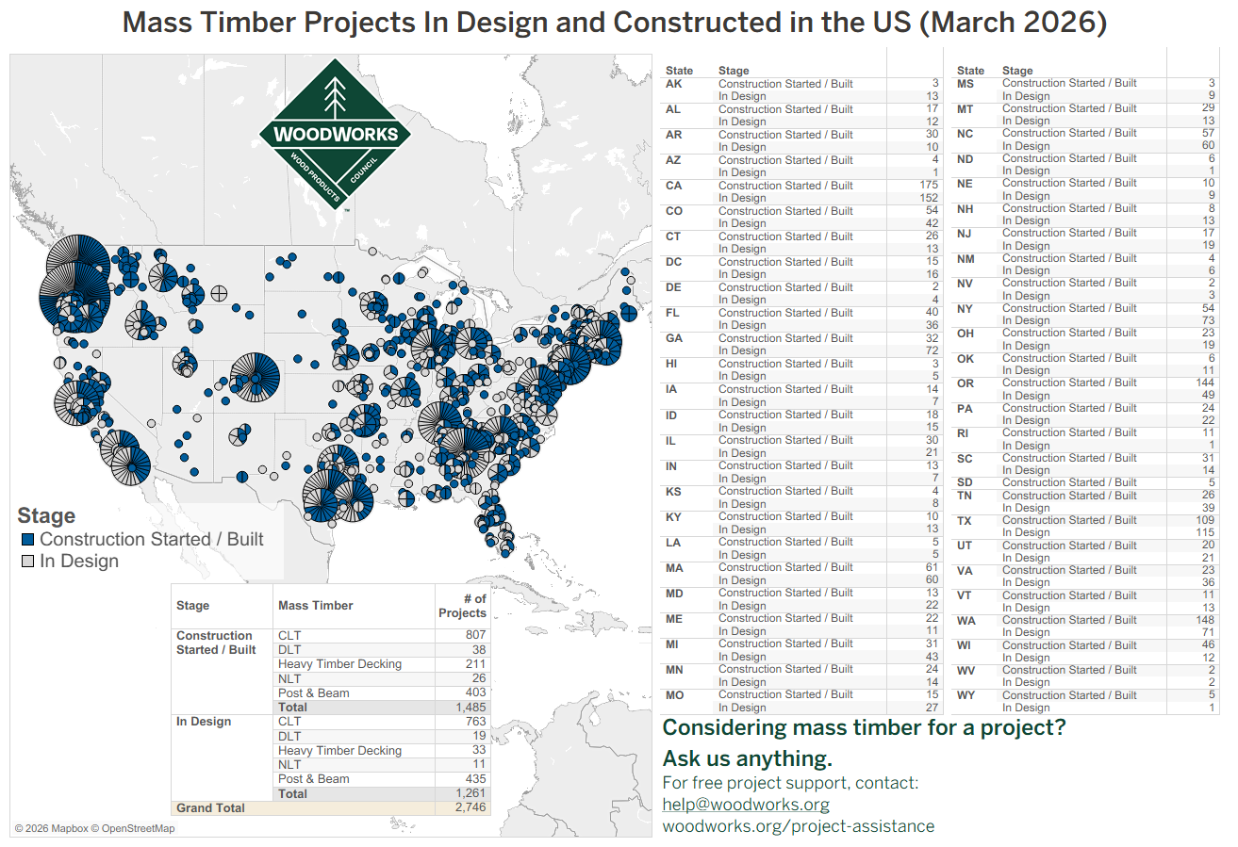Select the '# of Projects' column header
The height and width of the screenshot is (847, 1238).
[462, 606]
